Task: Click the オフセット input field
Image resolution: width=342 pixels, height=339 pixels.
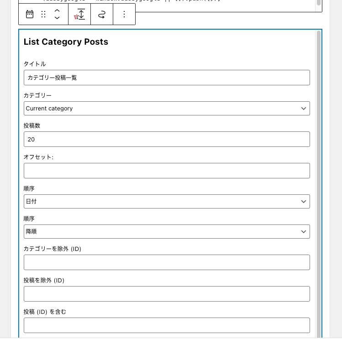Action: 167,171
